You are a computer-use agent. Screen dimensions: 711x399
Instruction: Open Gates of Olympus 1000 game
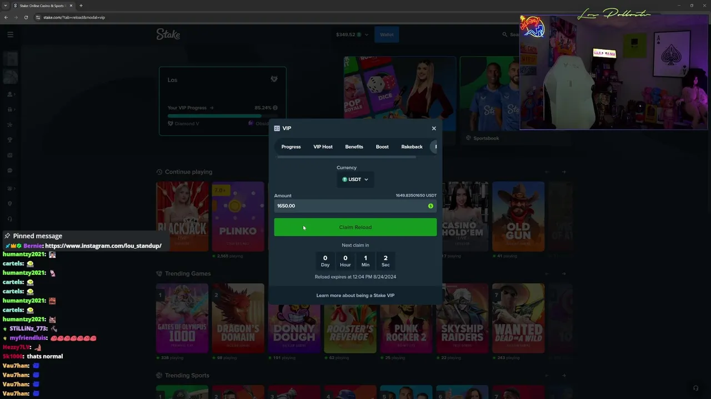pyautogui.click(x=182, y=318)
